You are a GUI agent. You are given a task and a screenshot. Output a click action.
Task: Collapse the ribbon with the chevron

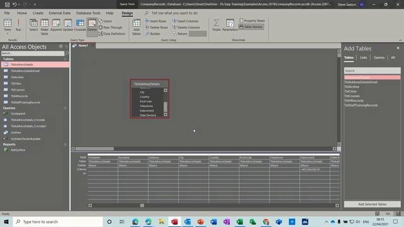coord(400,40)
